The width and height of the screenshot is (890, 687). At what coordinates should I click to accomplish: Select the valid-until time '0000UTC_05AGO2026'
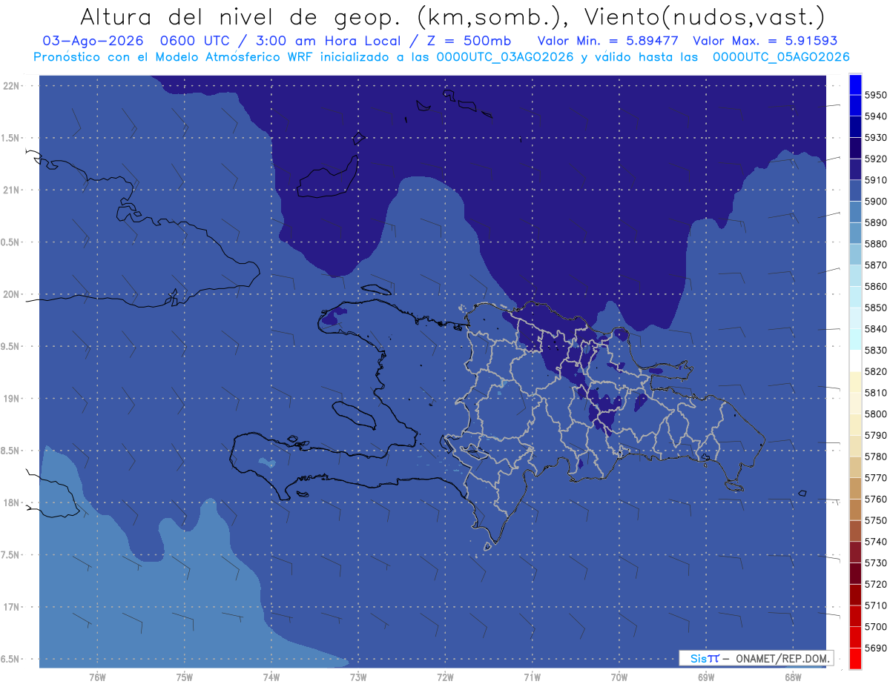tap(781, 57)
